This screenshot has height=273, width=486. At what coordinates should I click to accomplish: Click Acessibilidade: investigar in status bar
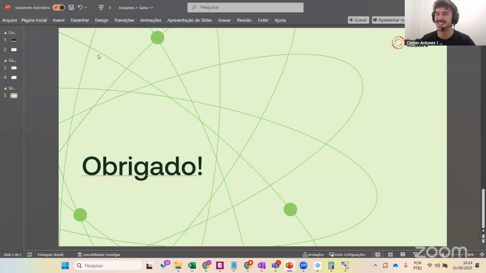[x=99, y=255]
